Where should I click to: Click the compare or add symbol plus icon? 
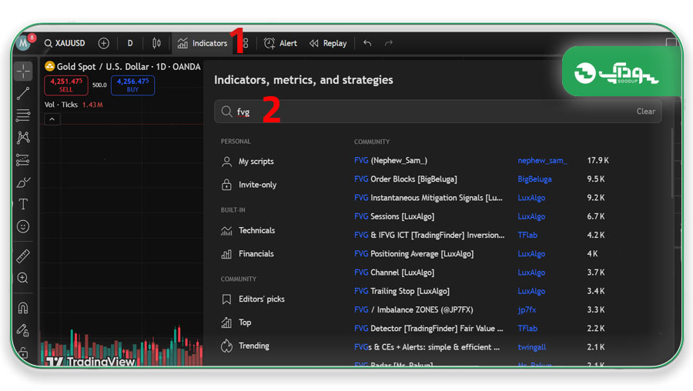(103, 43)
